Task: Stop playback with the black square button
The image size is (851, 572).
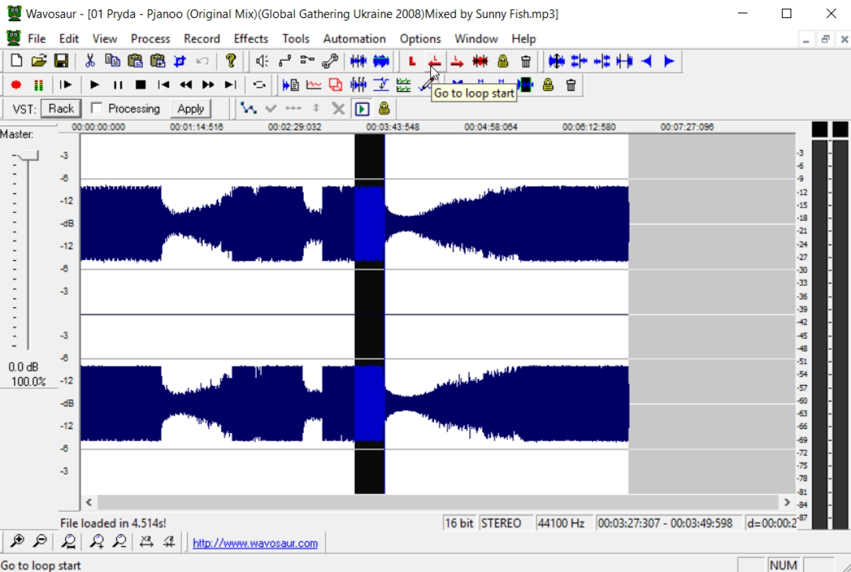Action: (x=140, y=84)
